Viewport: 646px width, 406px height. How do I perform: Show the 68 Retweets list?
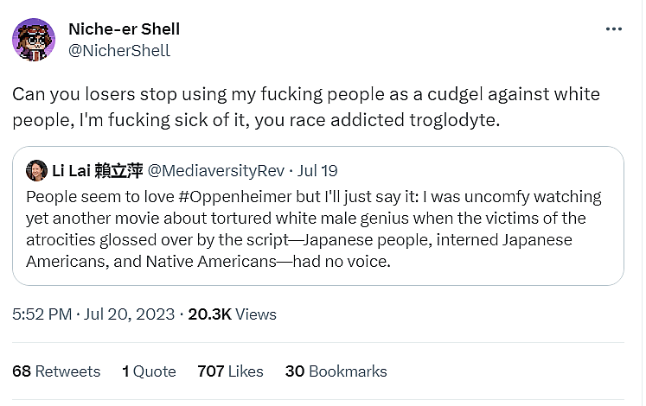56,371
